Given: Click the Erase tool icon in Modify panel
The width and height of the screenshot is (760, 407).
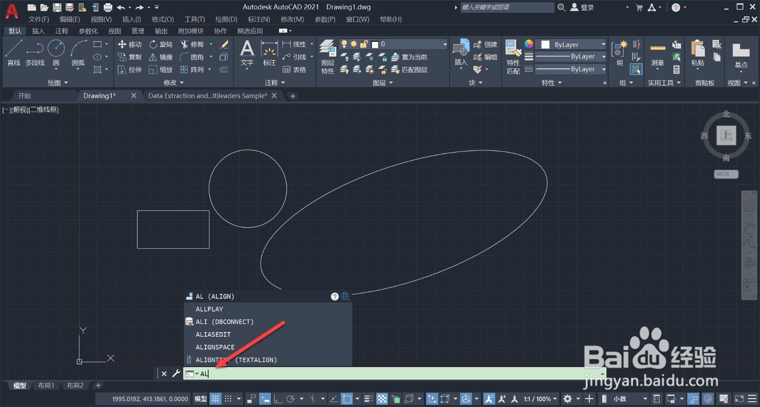Looking at the screenshot, I should tap(225, 44).
